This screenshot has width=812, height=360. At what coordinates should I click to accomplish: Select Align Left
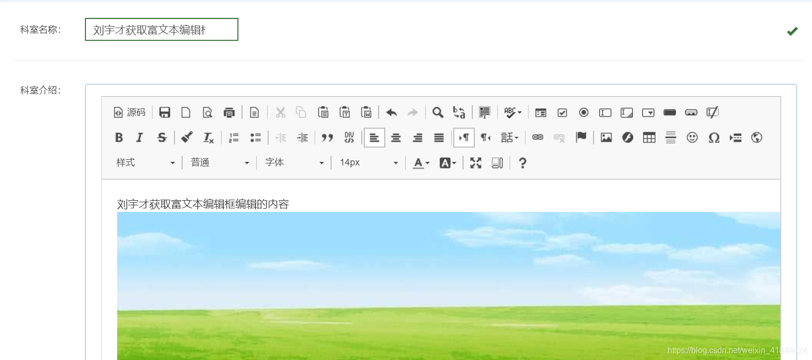pyautogui.click(x=375, y=138)
